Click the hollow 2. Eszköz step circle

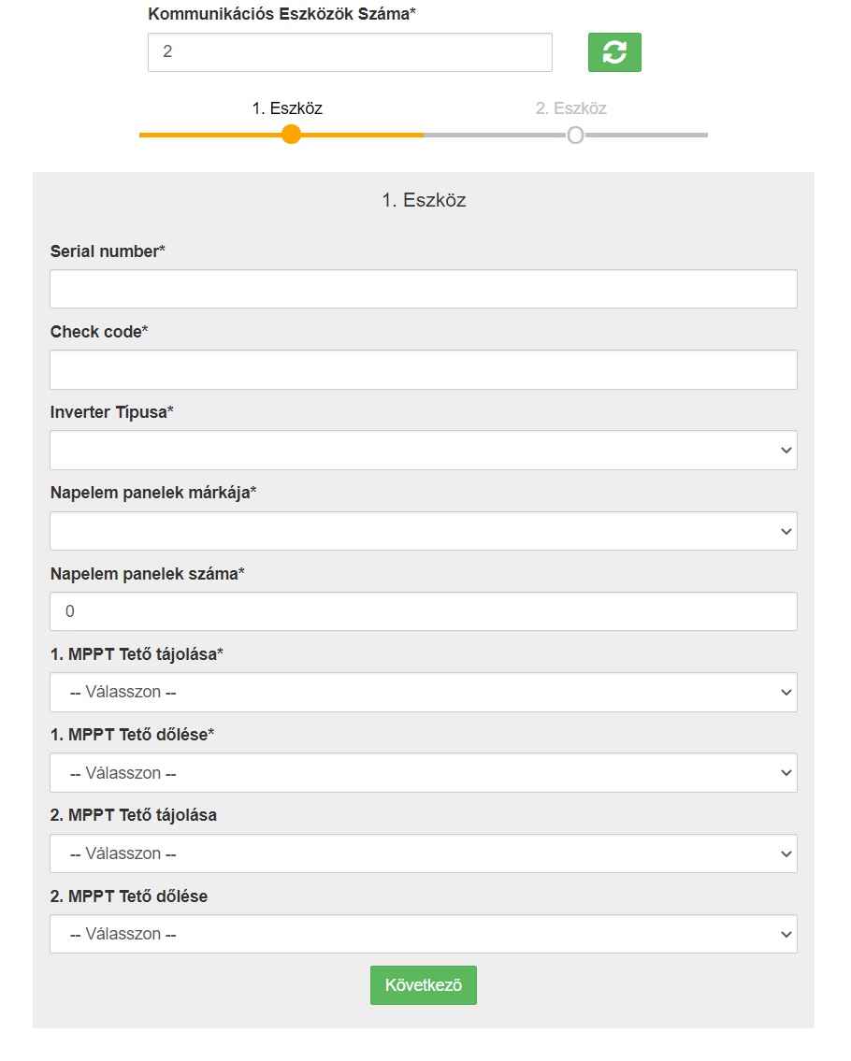575,136
